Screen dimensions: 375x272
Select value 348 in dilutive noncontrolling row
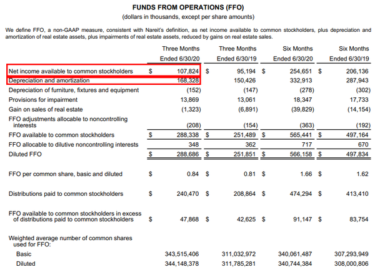194,145
